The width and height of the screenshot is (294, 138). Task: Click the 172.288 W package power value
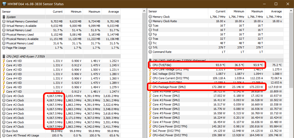pyautogui.click(x=219, y=87)
